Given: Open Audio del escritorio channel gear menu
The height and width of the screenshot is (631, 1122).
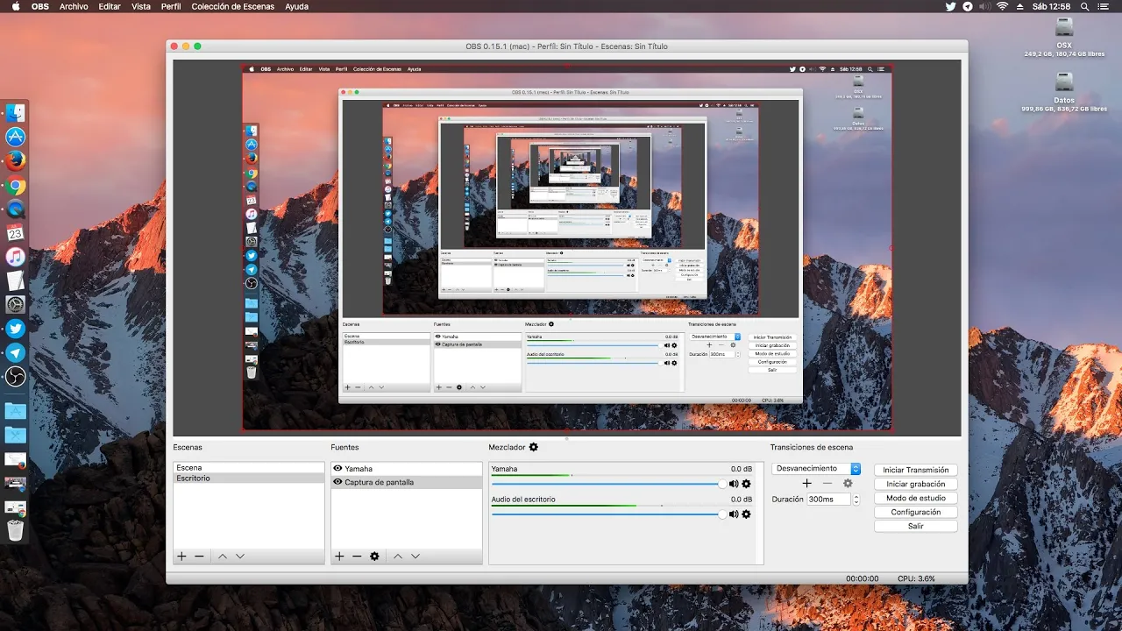Looking at the screenshot, I should tap(747, 514).
